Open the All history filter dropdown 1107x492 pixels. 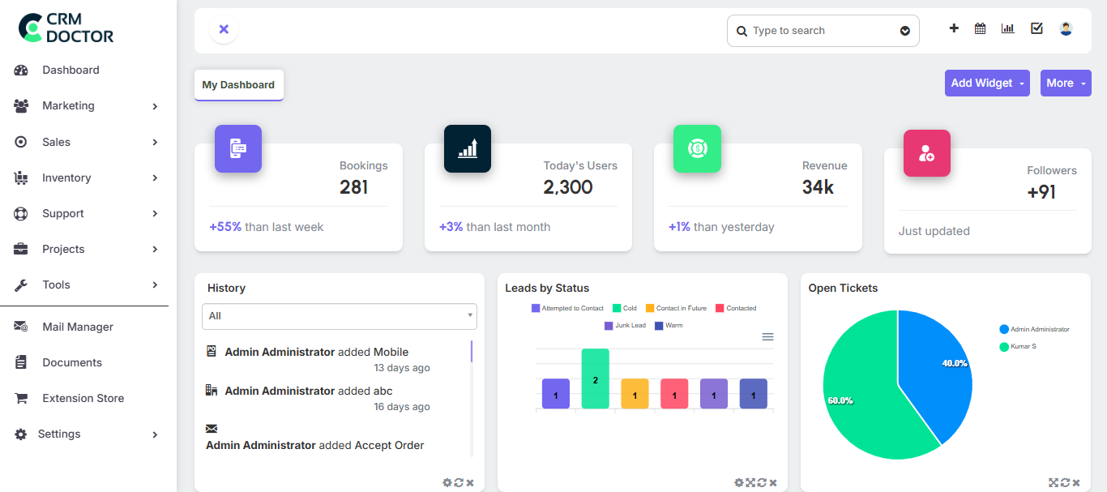(x=339, y=316)
